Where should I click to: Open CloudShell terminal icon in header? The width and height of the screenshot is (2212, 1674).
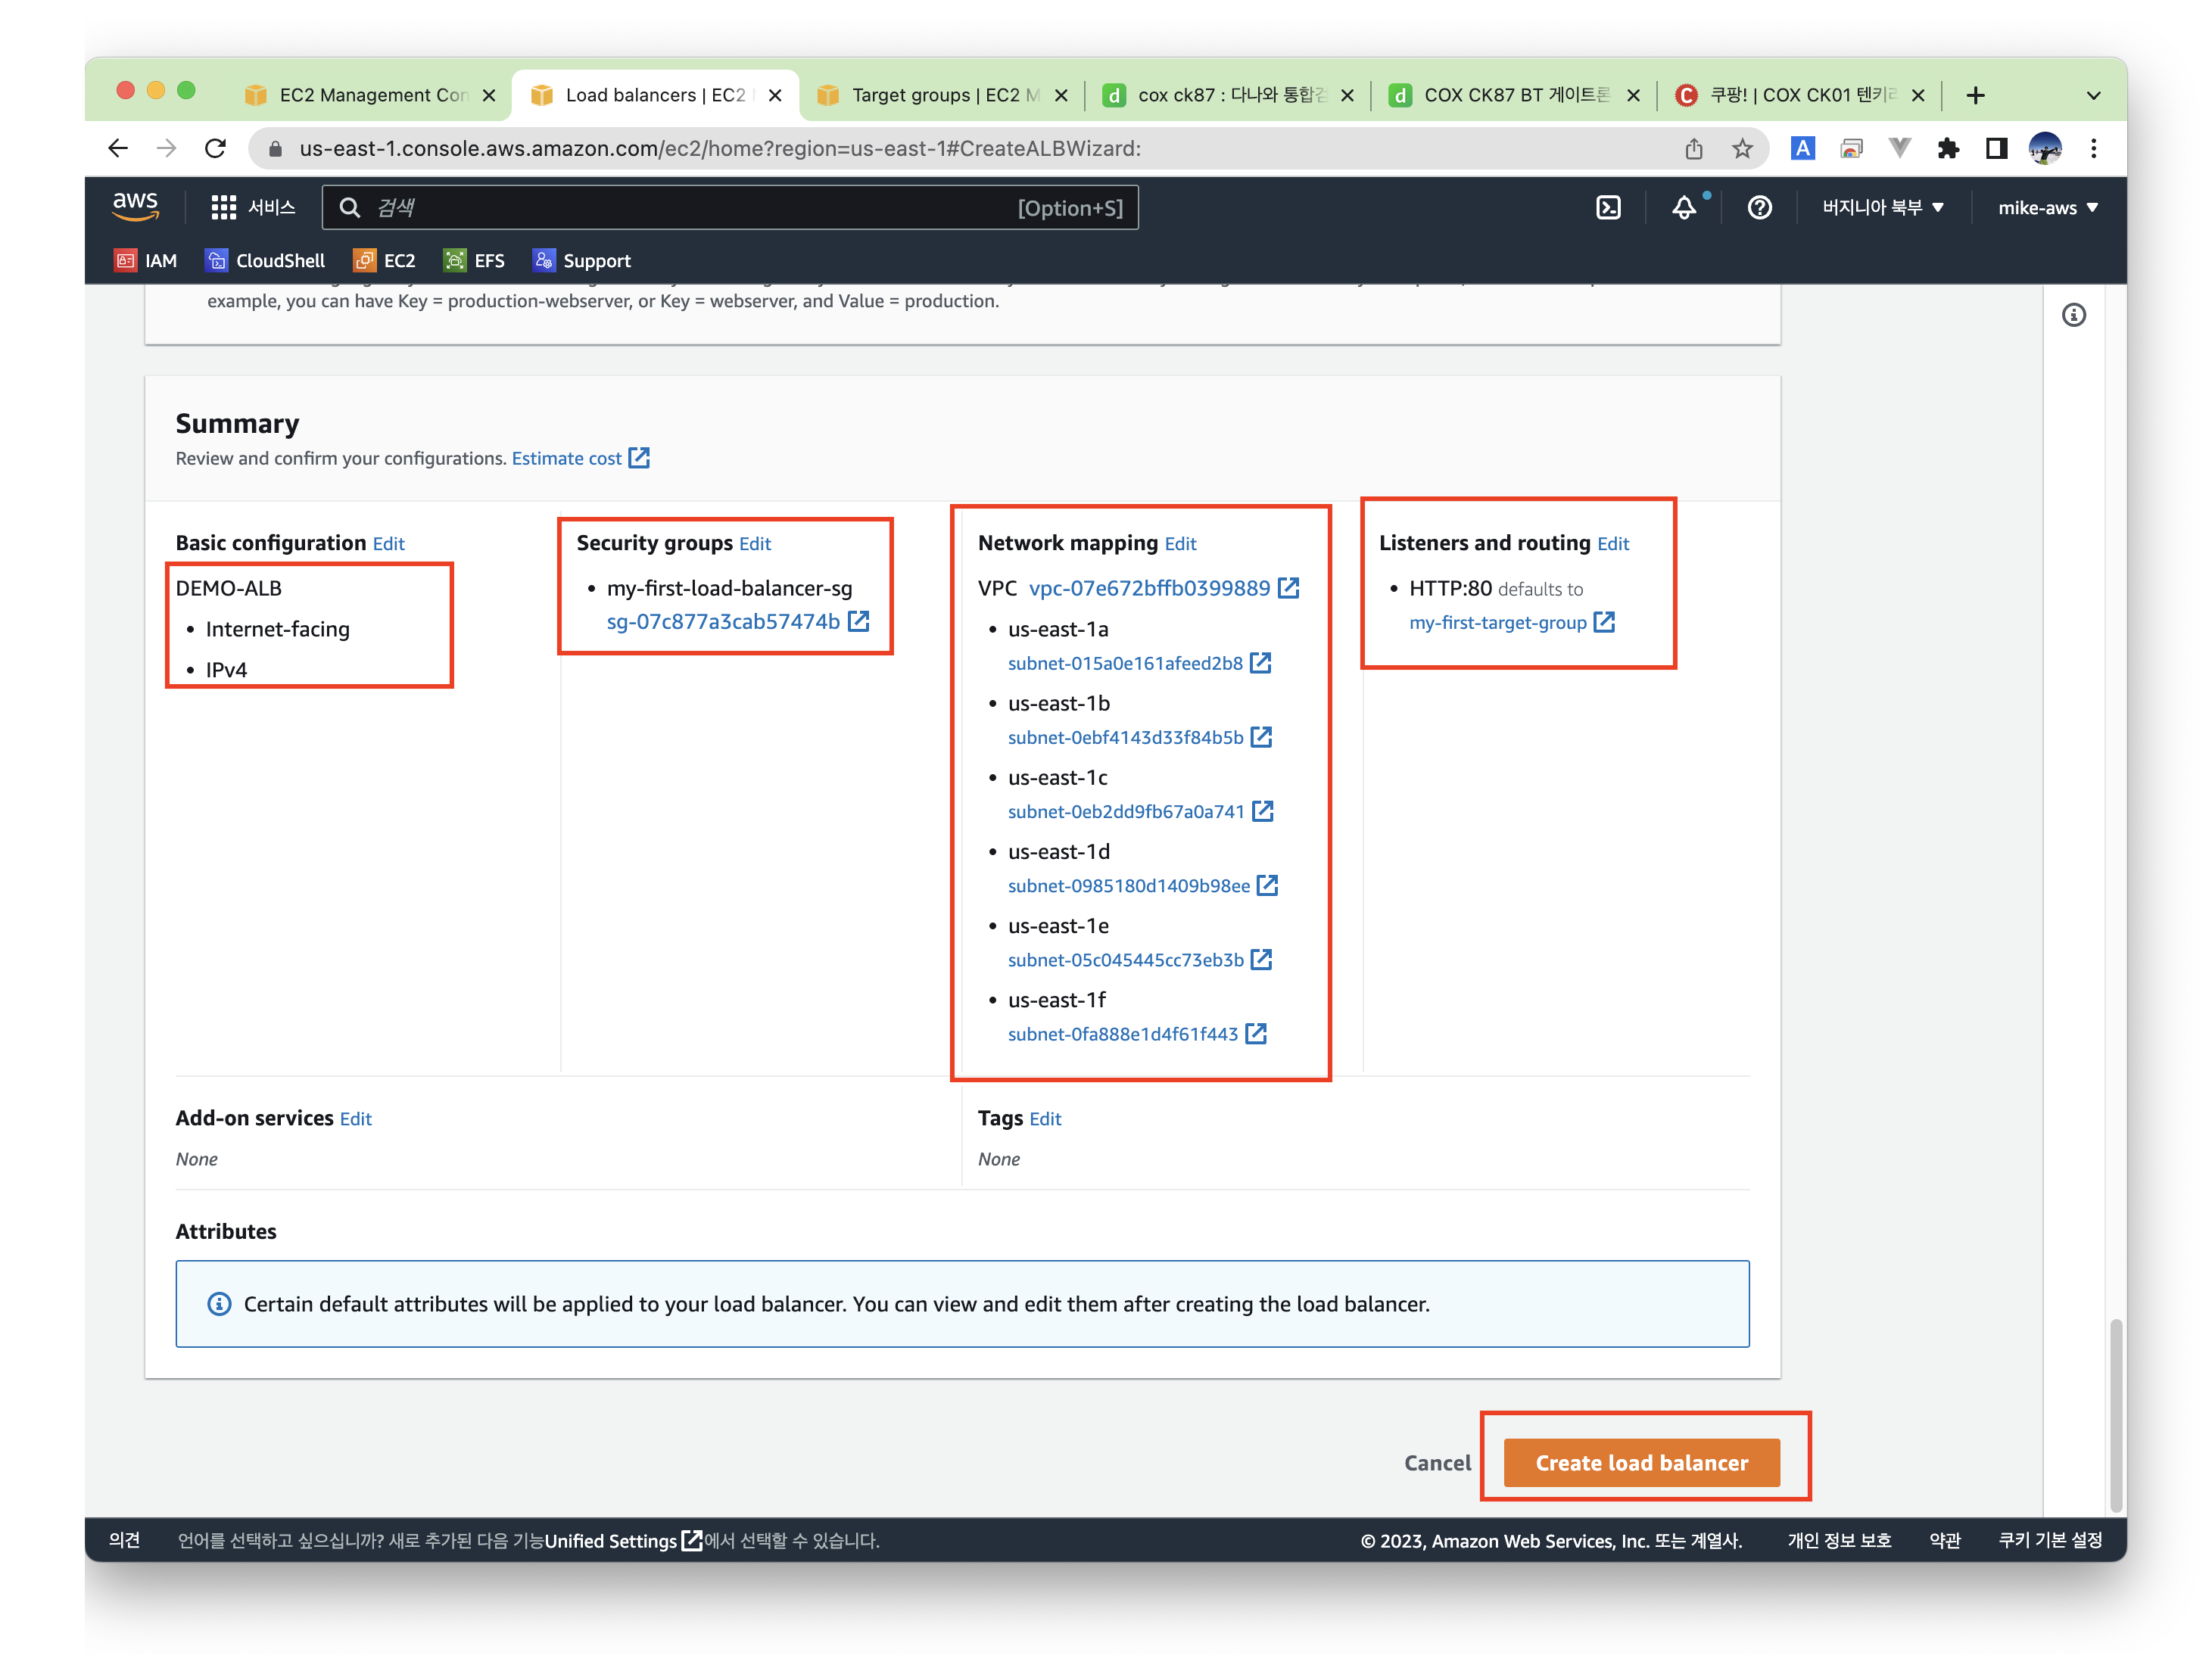pyautogui.click(x=1607, y=208)
